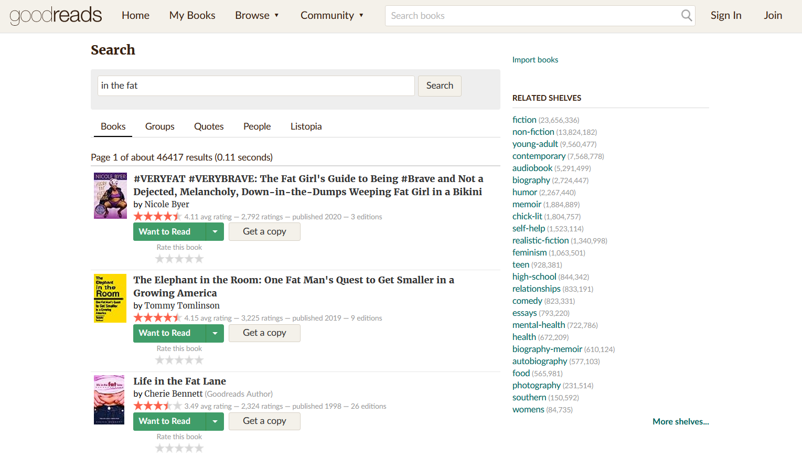Expand shelf dropdown arrow for Life in the Fat Lane
The width and height of the screenshot is (802, 457).
pyautogui.click(x=215, y=421)
